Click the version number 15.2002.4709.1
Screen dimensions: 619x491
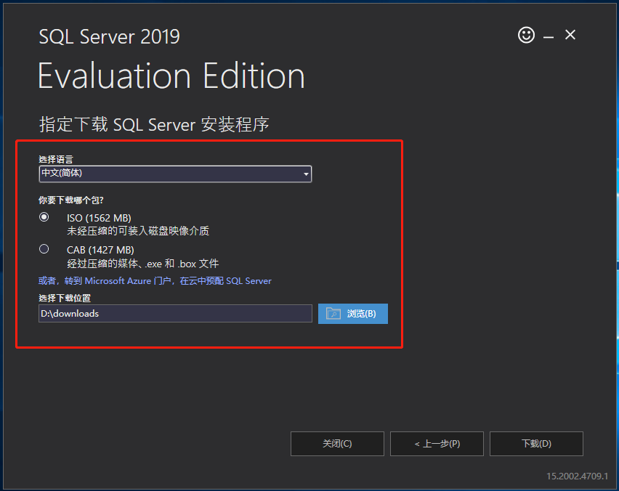coord(577,476)
